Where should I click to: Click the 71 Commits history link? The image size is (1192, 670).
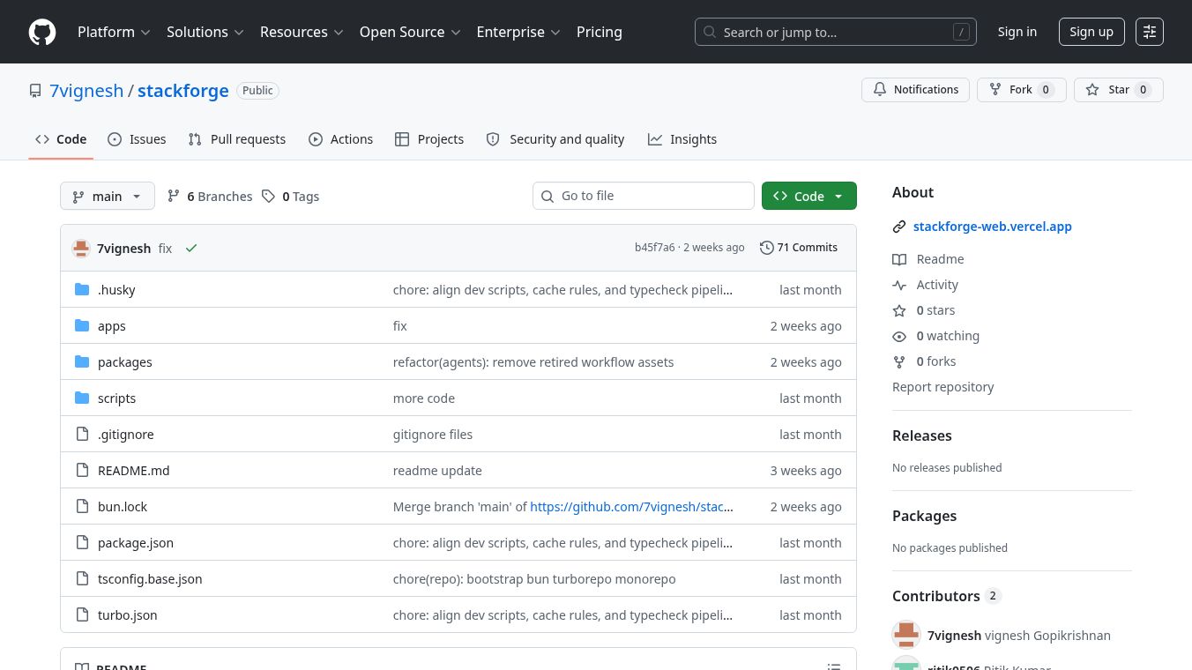(x=799, y=248)
